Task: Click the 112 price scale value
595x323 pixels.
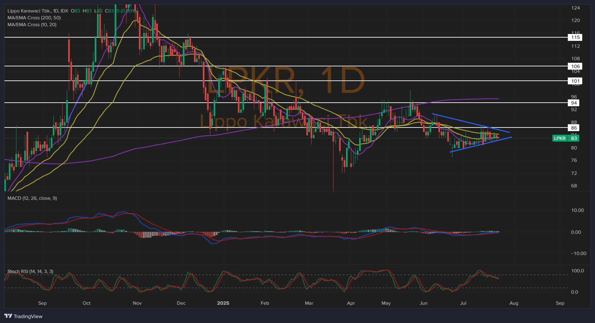Action: (575, 46)
